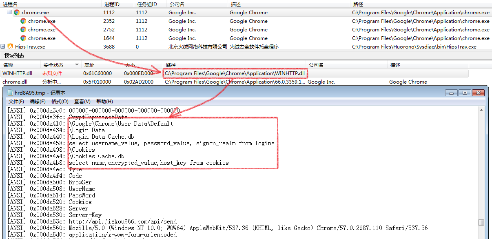This screenshot has height=239, width=492.
Task: Click Chrome icon of process ID 1112
Action: pyautogui.click(x=17, y=13)
